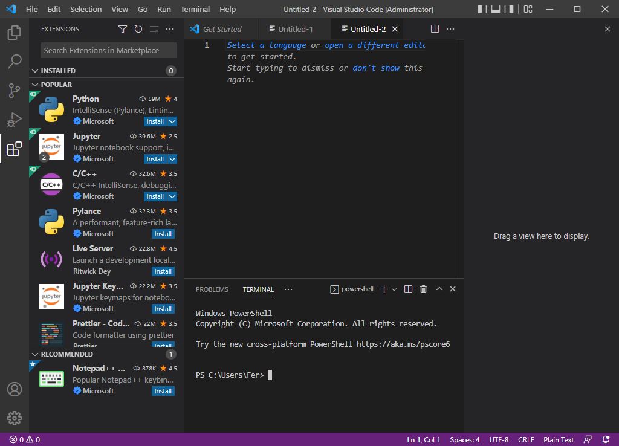
Task: Open the Help menu
Action: pos(227,9)
